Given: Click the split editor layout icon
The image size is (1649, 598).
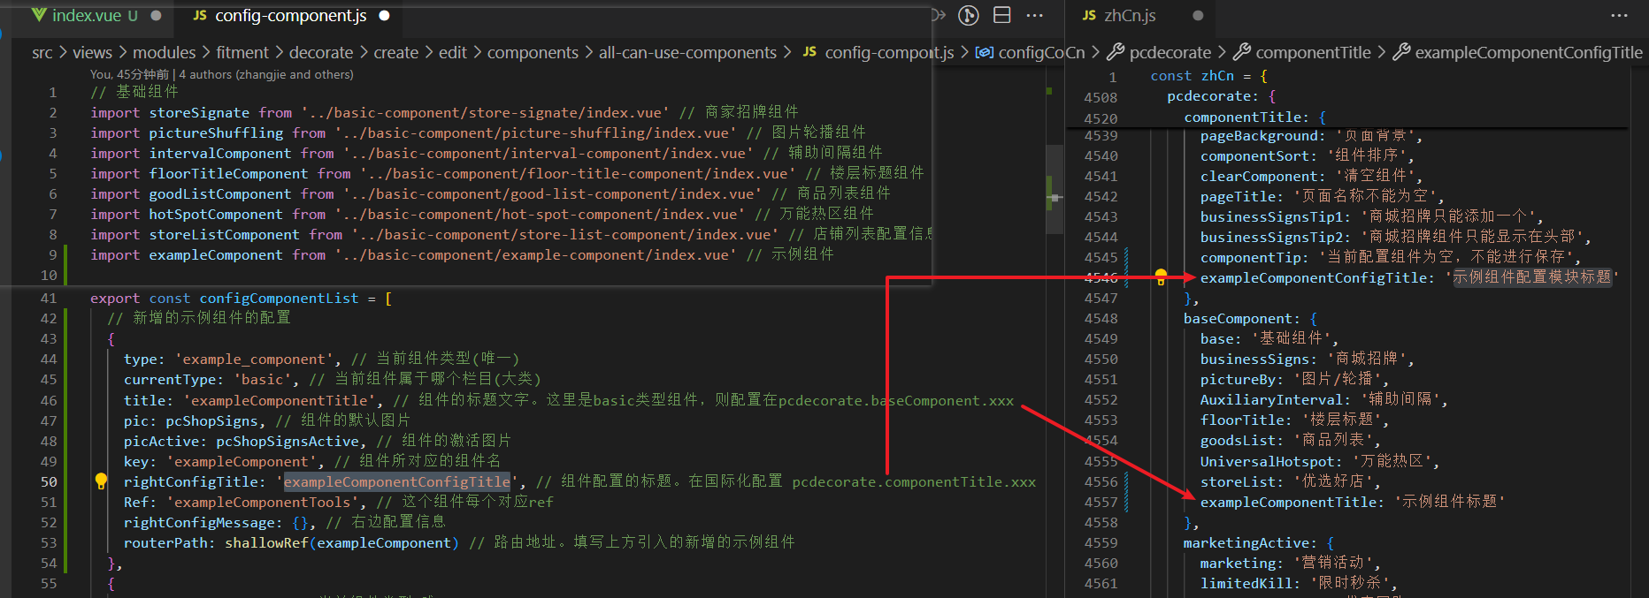Looking at the screenshot, I should click(x=1002, y=15).
